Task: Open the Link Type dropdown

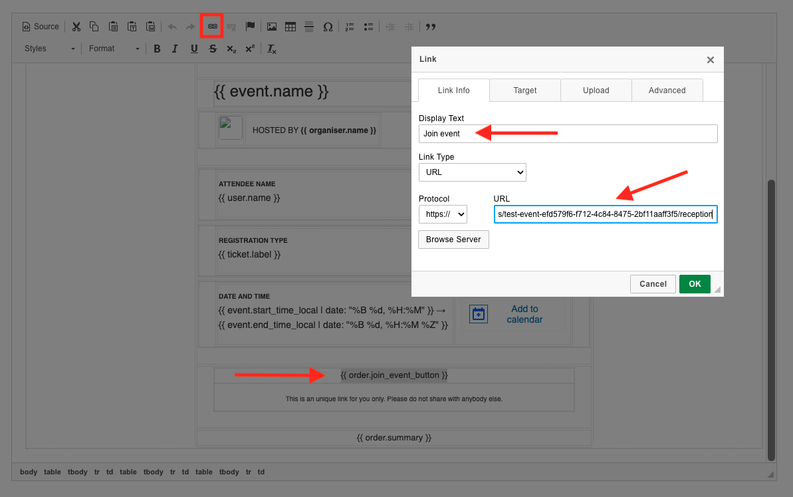Action: click(x=472, y=172)
